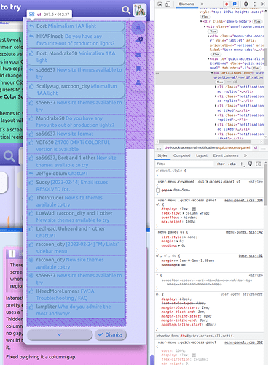Viewport: 268px width, 365px height.
Task: Enable the gap property checkbox
Action: click(158, 191)
